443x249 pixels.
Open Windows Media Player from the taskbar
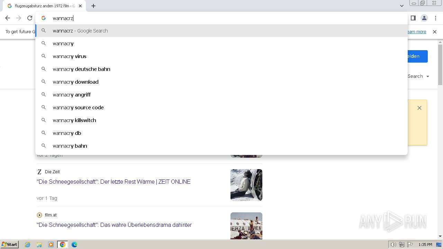[51, 245]
